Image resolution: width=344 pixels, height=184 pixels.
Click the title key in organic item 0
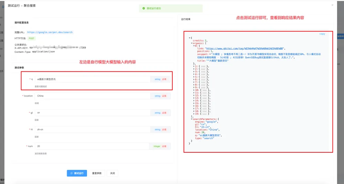tap(201, 61)
